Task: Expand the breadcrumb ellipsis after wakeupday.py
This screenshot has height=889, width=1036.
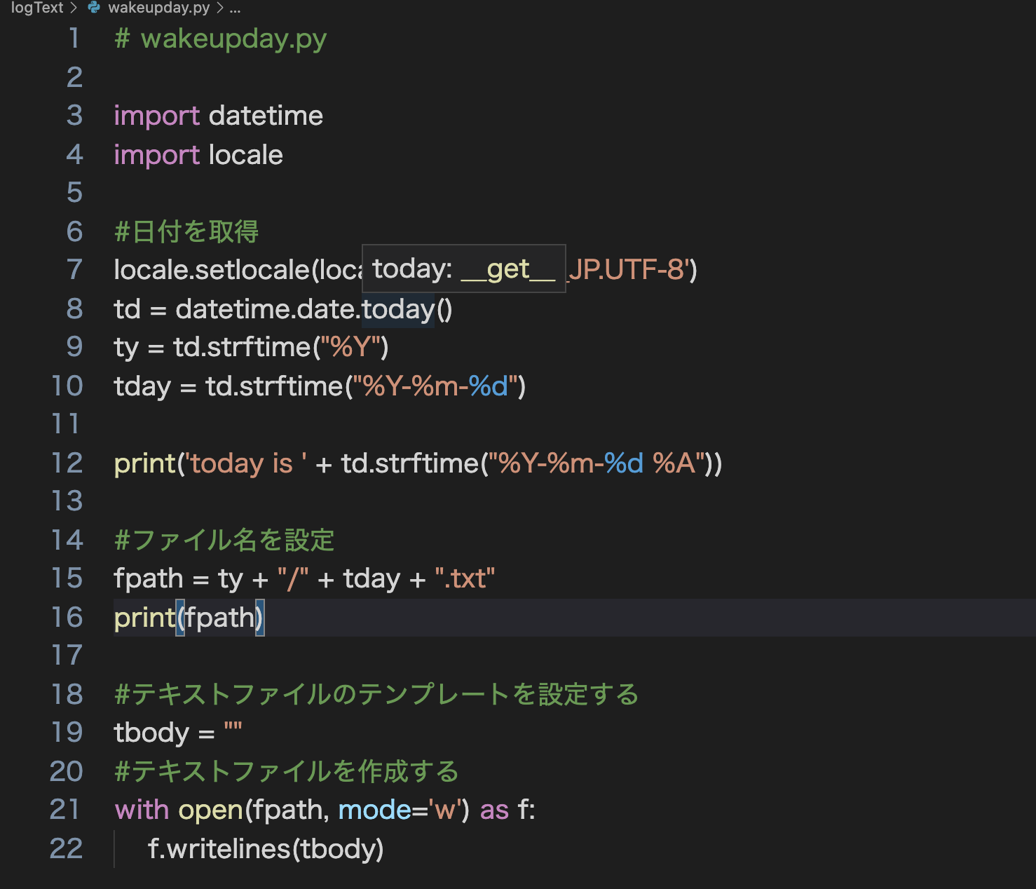Action: click(234, 8)
